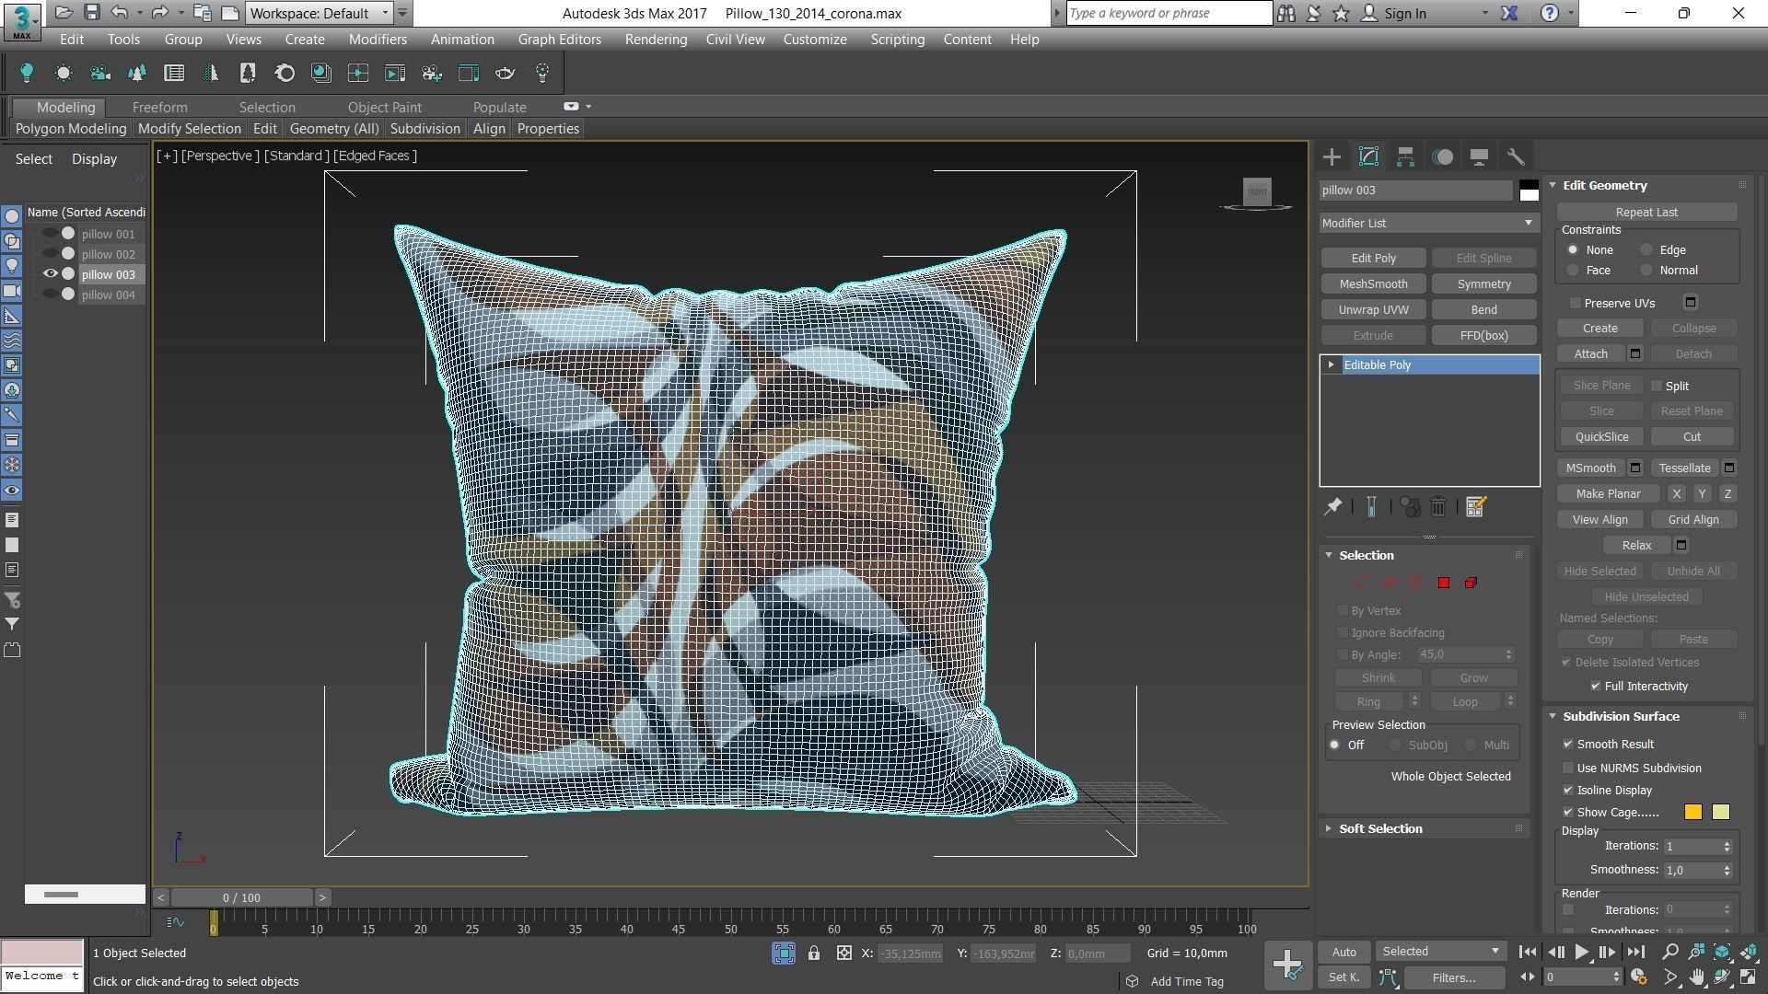Click Open File folder icon
The image size is (1768, 994).
click(64, 13)
